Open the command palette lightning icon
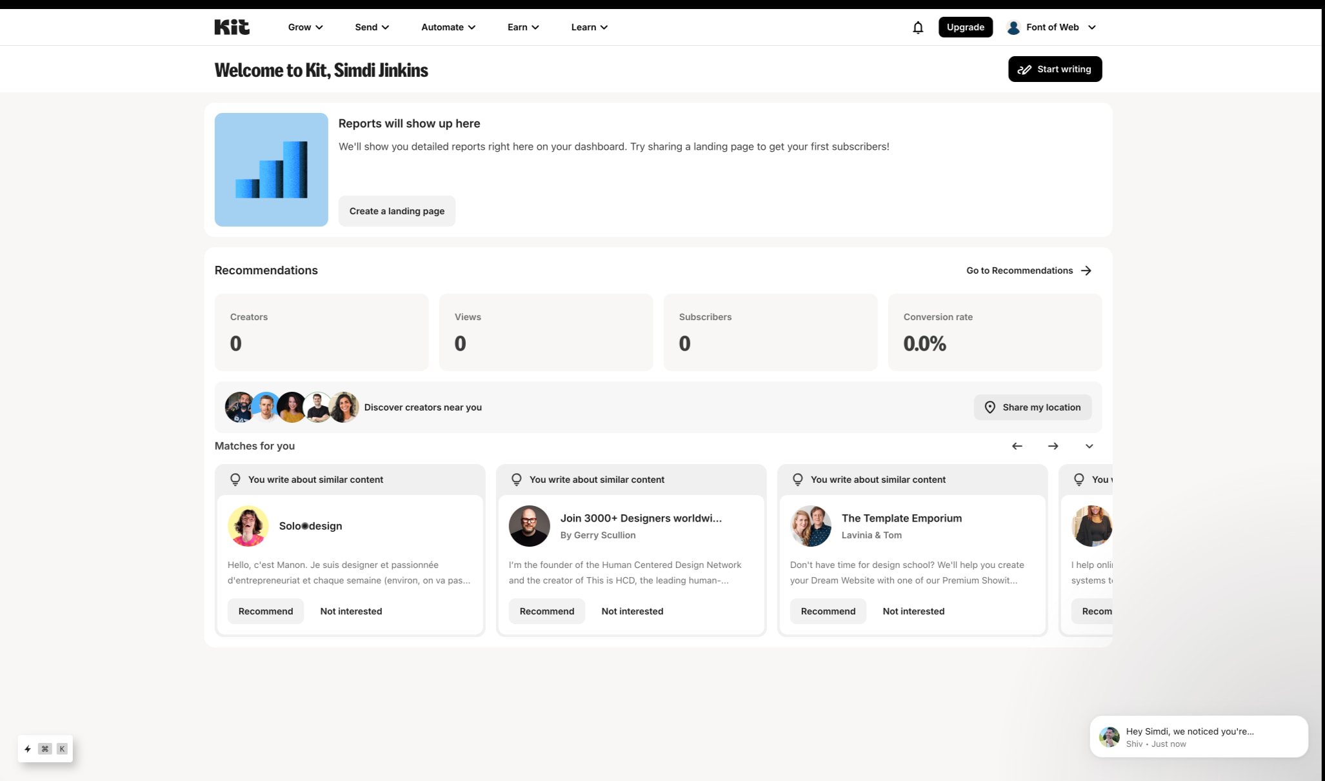 (x=28, y=749)
